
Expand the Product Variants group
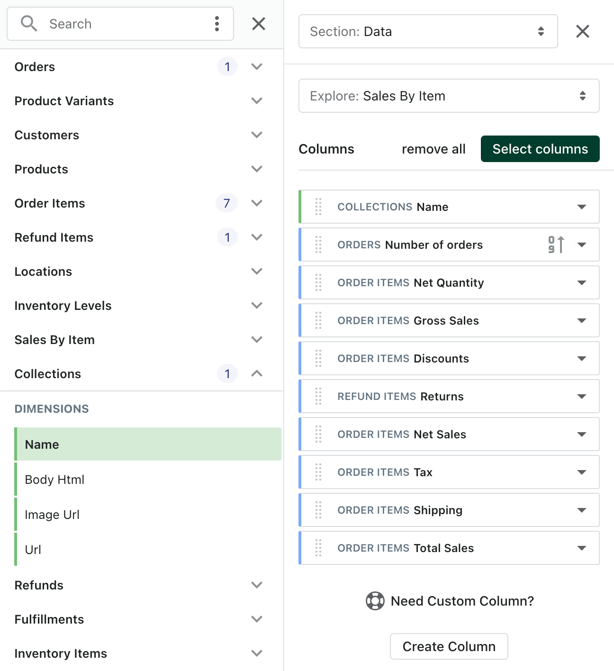pos(257,100)
